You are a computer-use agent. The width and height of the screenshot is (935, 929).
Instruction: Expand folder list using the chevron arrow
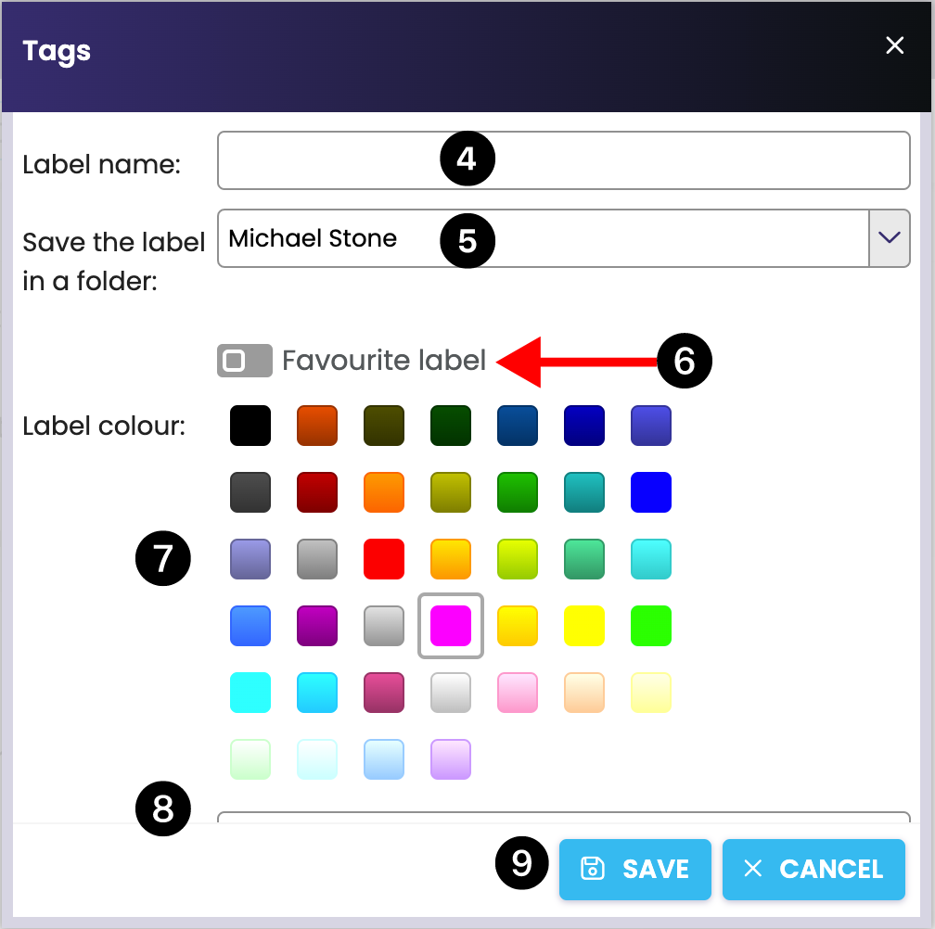pos(889,238)
